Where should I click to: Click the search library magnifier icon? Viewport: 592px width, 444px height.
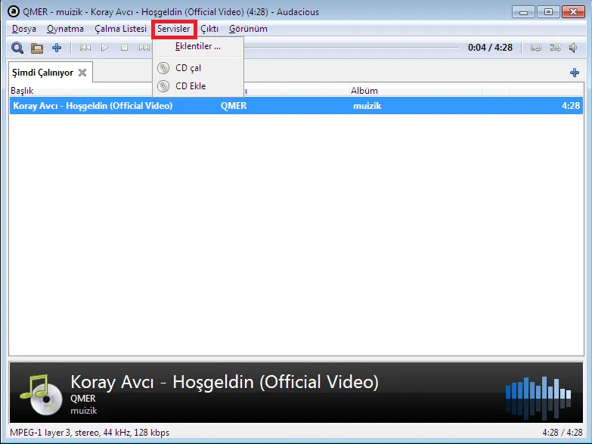(x=17, y=48)
